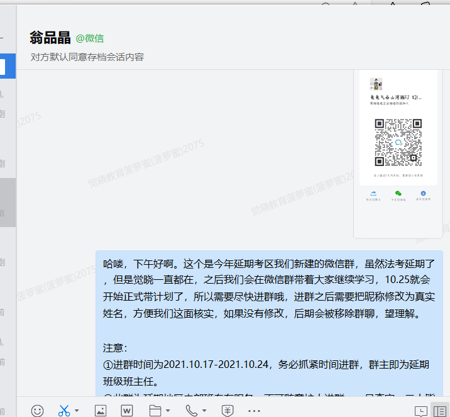This screenshot has width=450, height=417.
Task: Click the @微信 label
Action: point(90,38)
